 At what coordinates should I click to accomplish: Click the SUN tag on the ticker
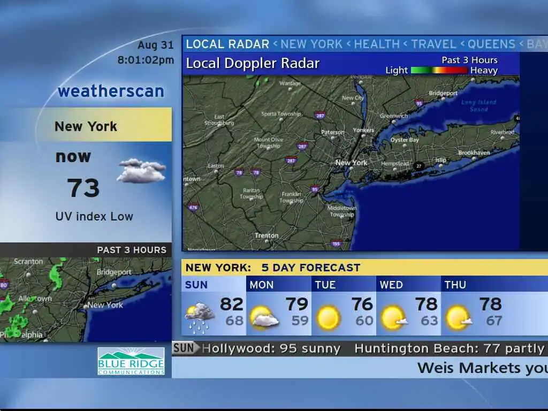pos(185,348)
